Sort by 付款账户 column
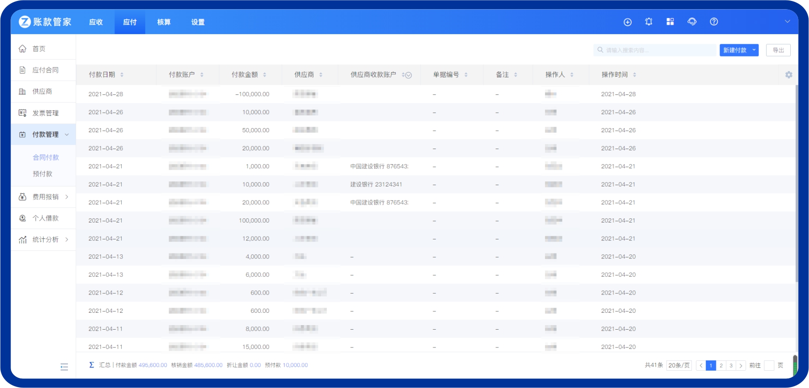Screen dimensions: 809x388 202,75
